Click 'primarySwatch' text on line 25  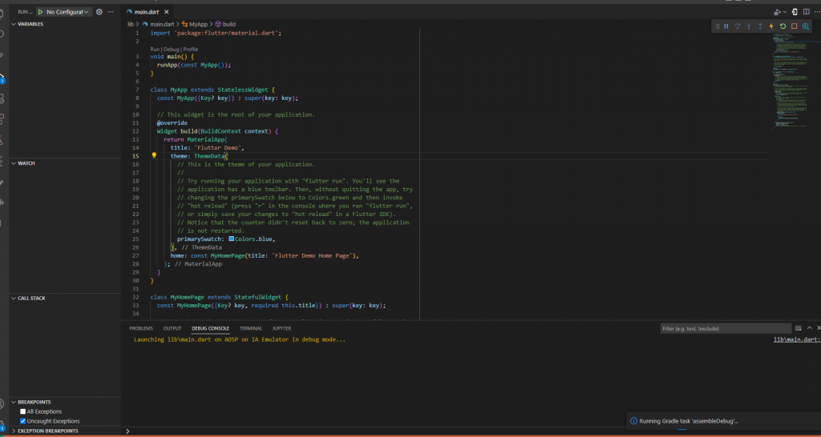click(x=199, y=239)
